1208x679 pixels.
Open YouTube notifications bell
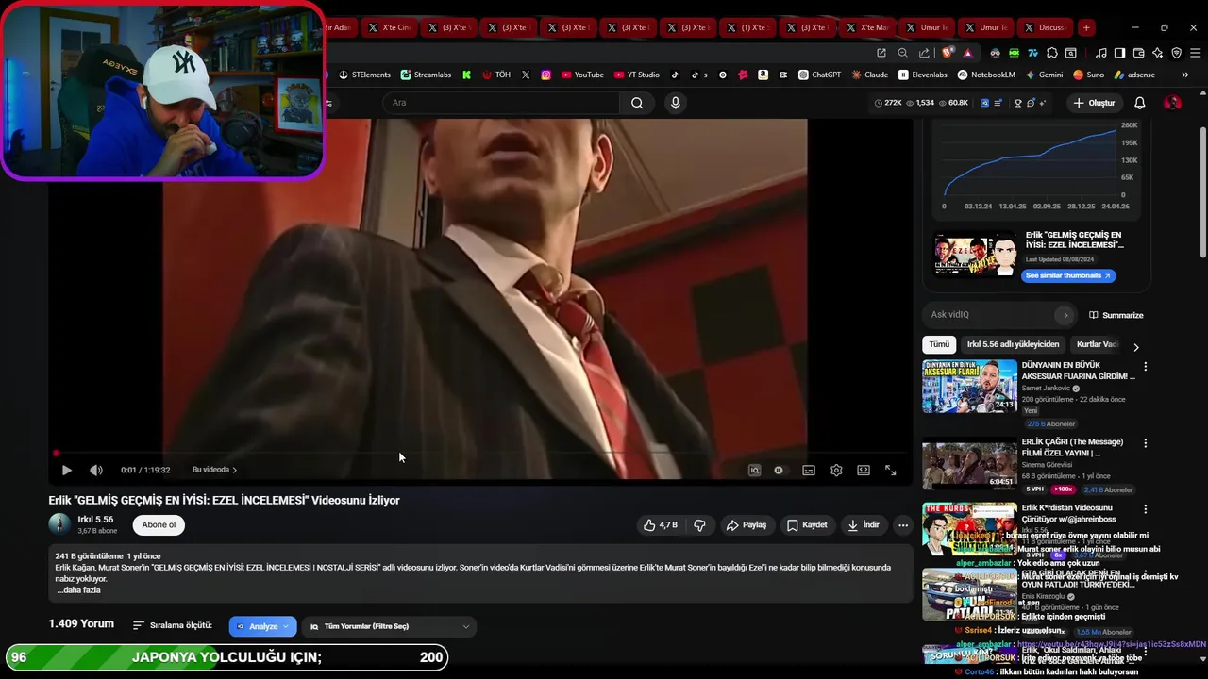point(1140,103)
